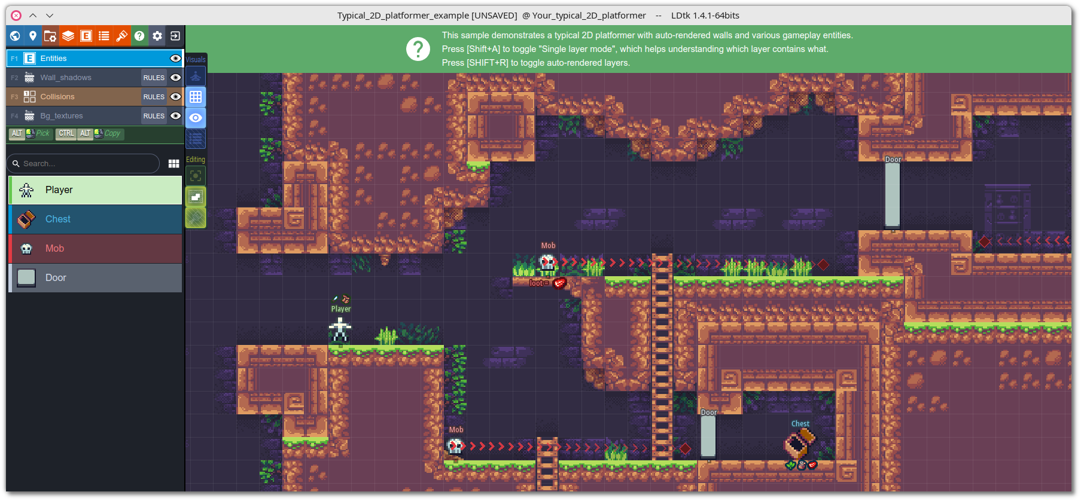Image resolution: width=1081 pixels, height=501 pixels.
Task: Open RULES for Bg_textures layer
Action: point(154,116)
